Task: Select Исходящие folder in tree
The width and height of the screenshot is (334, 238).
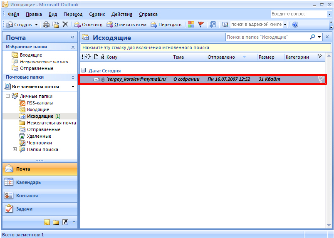Action: click(40, 116)
